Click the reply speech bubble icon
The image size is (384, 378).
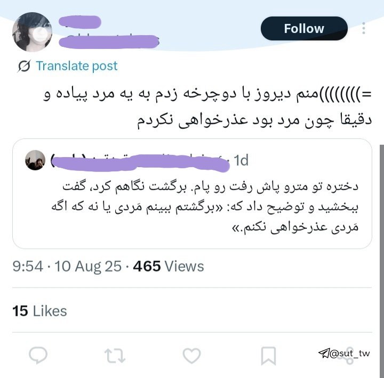38,356
